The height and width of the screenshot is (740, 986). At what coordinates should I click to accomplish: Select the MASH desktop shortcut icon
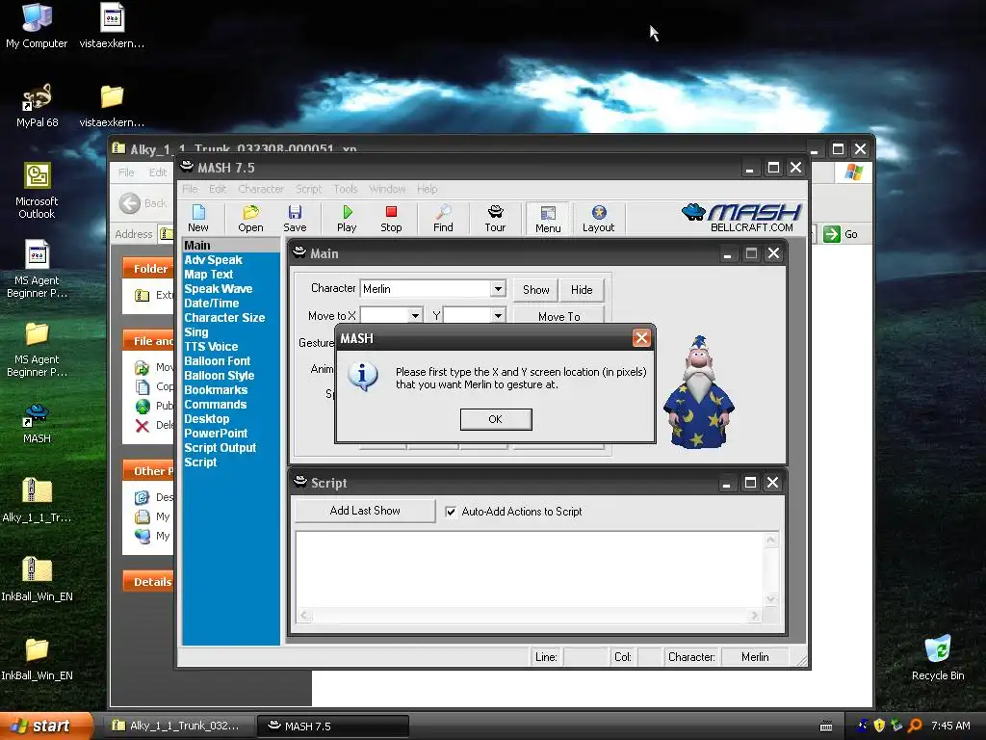pyautogui.click(x=37, y=424)
